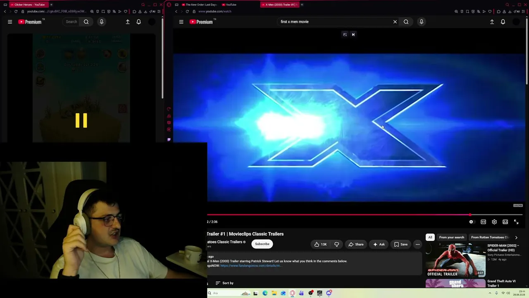529x298 pixels.
Task: Select the 'From Rotten Tomatoes' chip
Action: [490, 238]
